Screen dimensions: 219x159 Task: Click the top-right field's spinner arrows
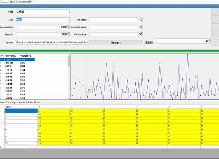[141, 19]
